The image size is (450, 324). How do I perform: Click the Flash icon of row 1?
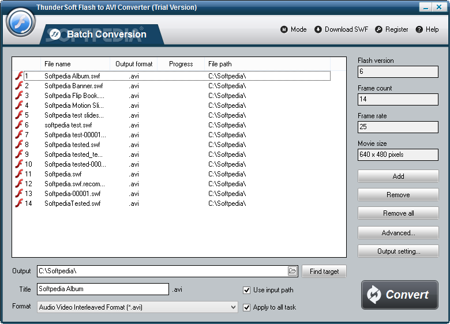(x=19, y=76)
